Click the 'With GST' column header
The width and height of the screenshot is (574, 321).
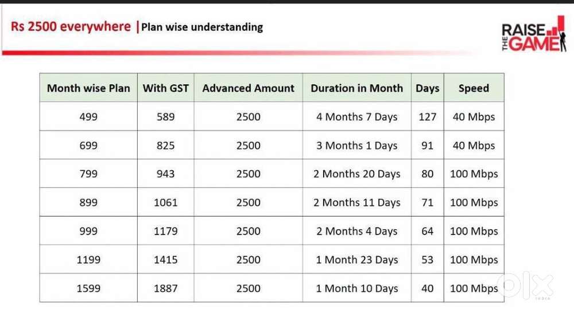(165, 88)
